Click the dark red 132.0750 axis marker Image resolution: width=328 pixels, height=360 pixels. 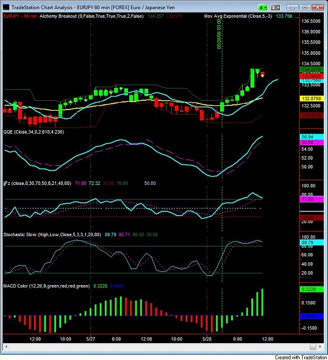coord(312,115)
